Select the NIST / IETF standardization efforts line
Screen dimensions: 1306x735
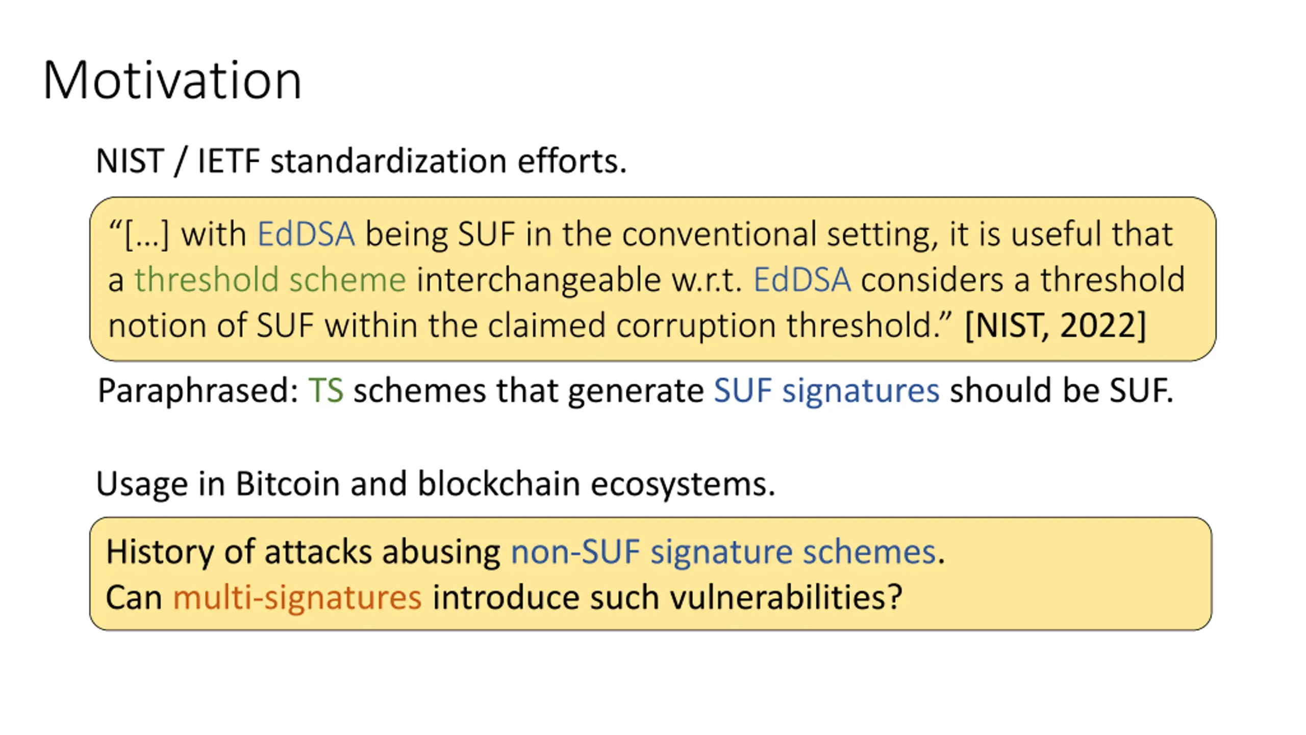361,161
